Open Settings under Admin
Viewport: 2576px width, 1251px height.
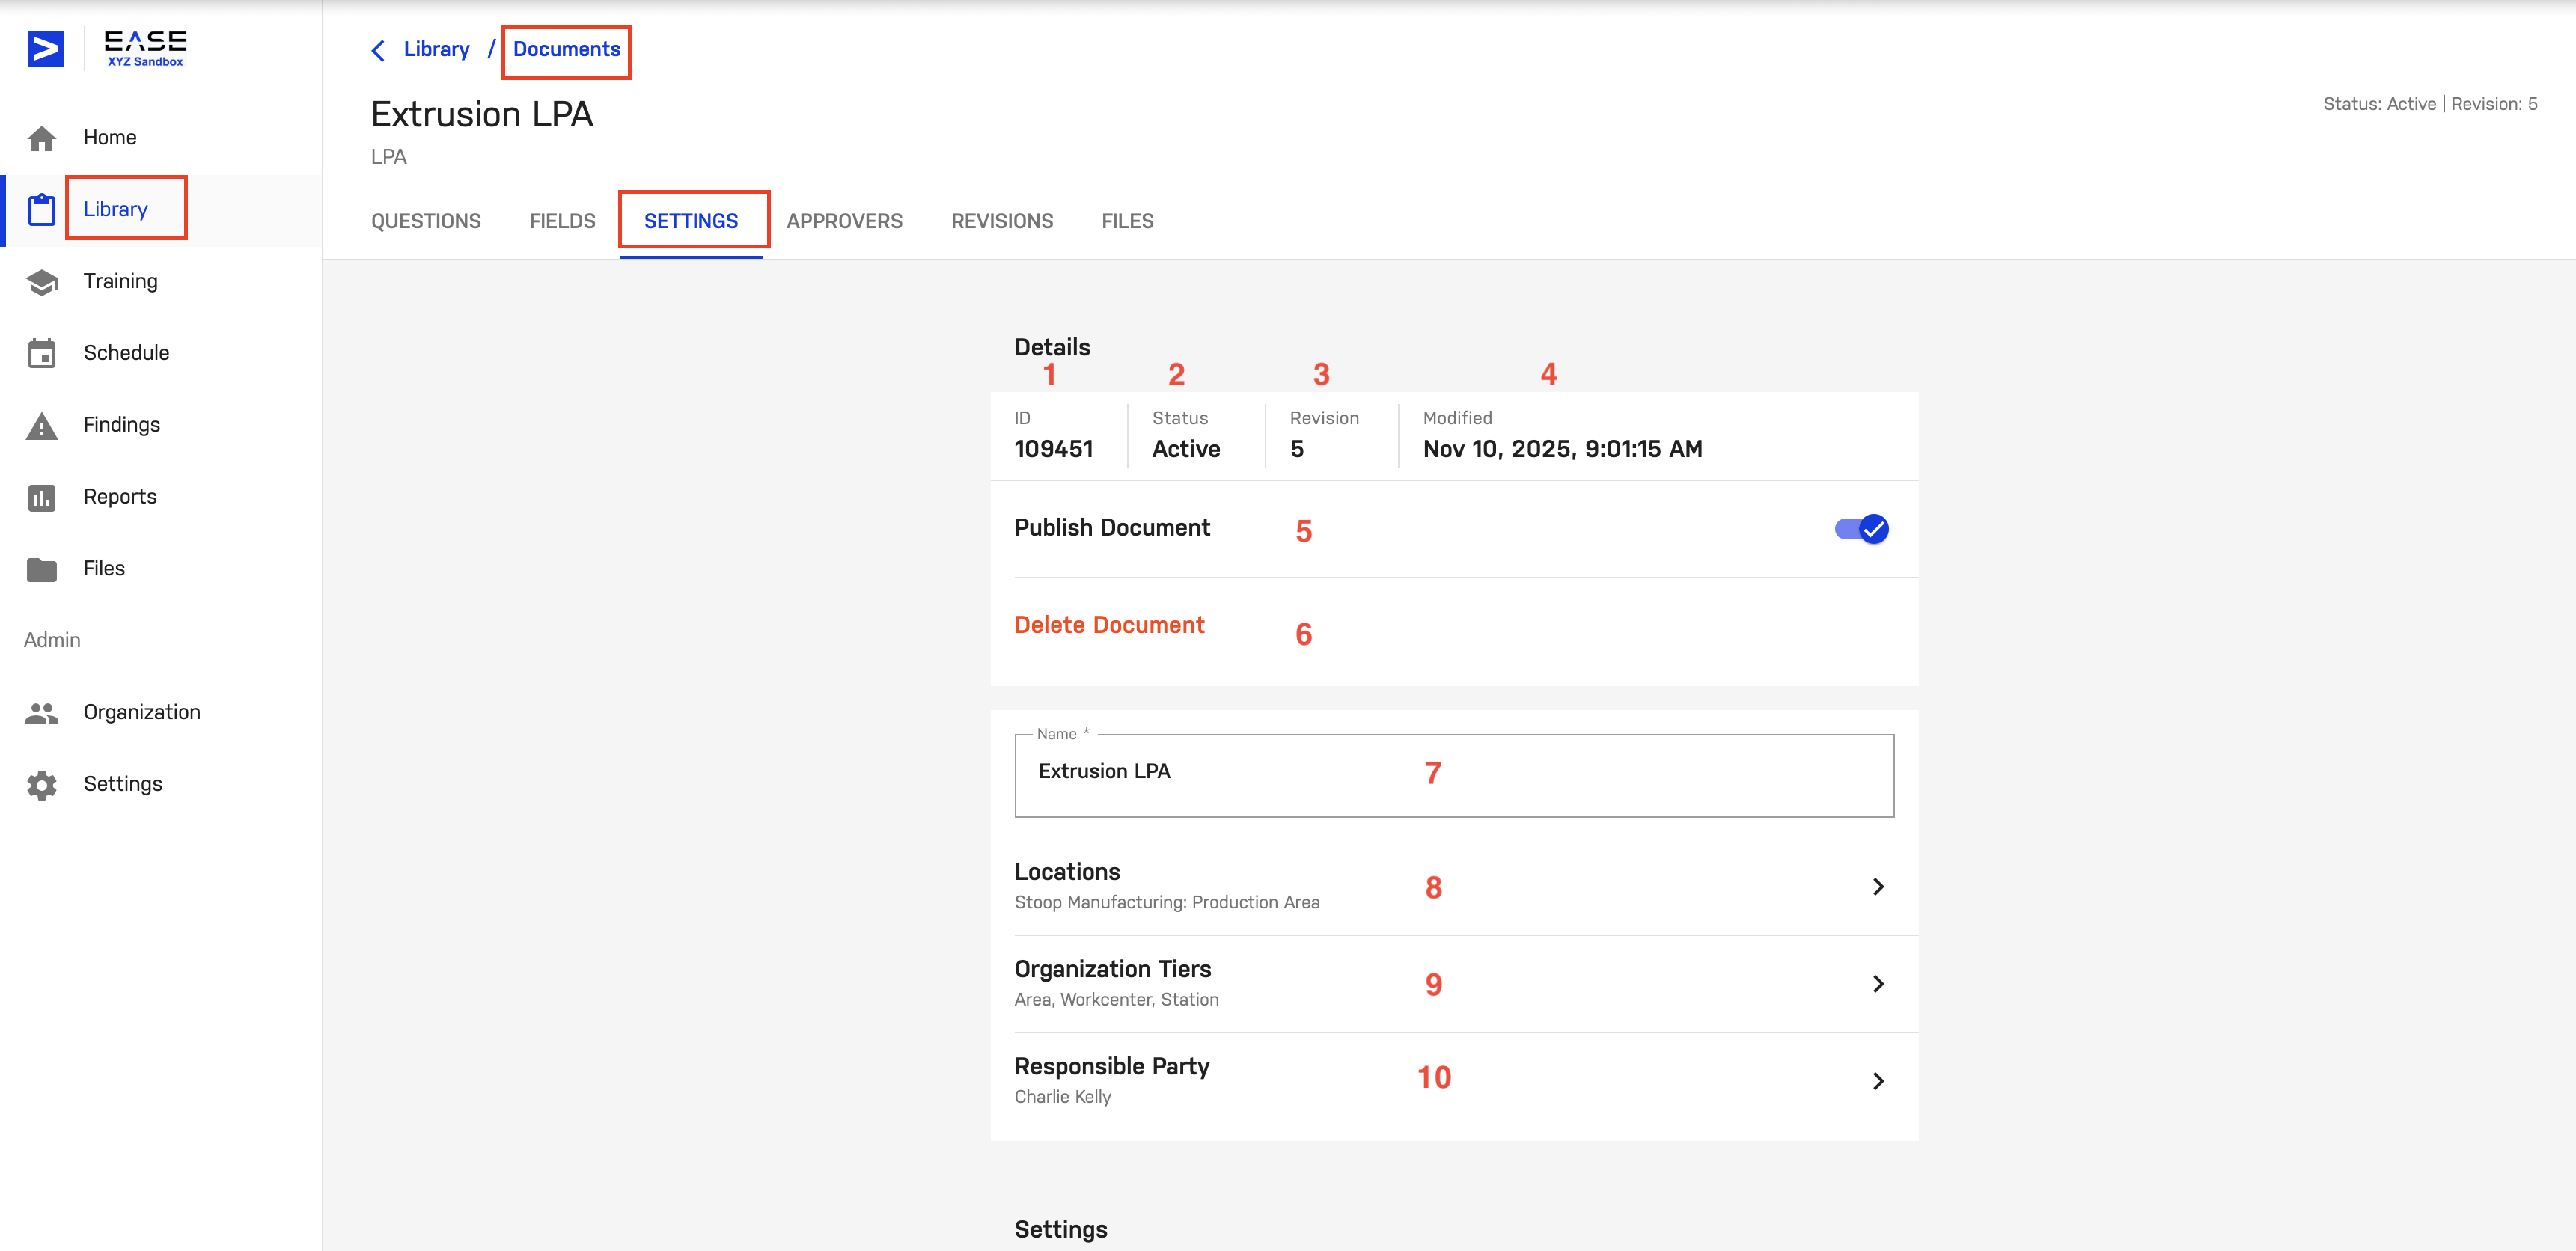(x=123, y=785)
